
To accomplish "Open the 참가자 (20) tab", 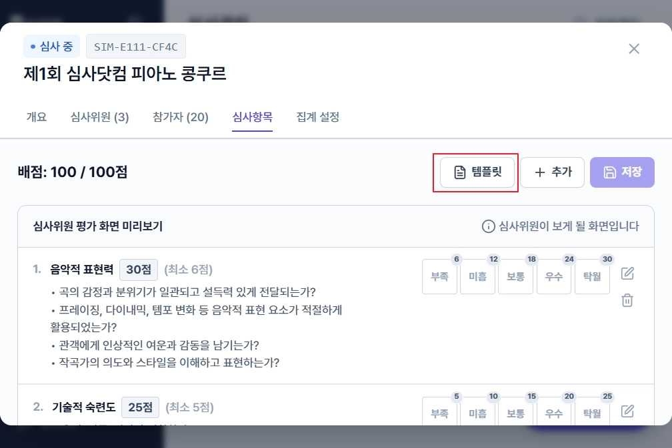I will pos(180,117).
